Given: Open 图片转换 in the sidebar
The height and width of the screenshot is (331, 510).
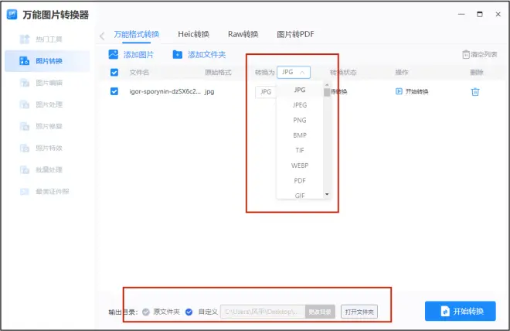Looking at the screenshot, I should tap(49, 60).
